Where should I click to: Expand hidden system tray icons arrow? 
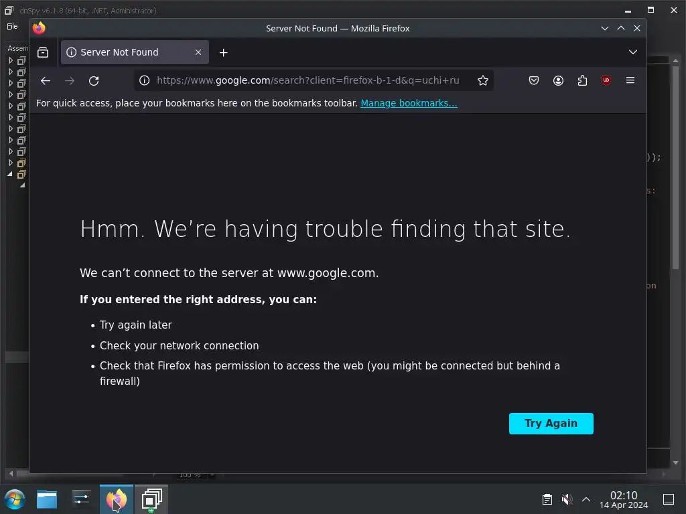click(586, 499)
